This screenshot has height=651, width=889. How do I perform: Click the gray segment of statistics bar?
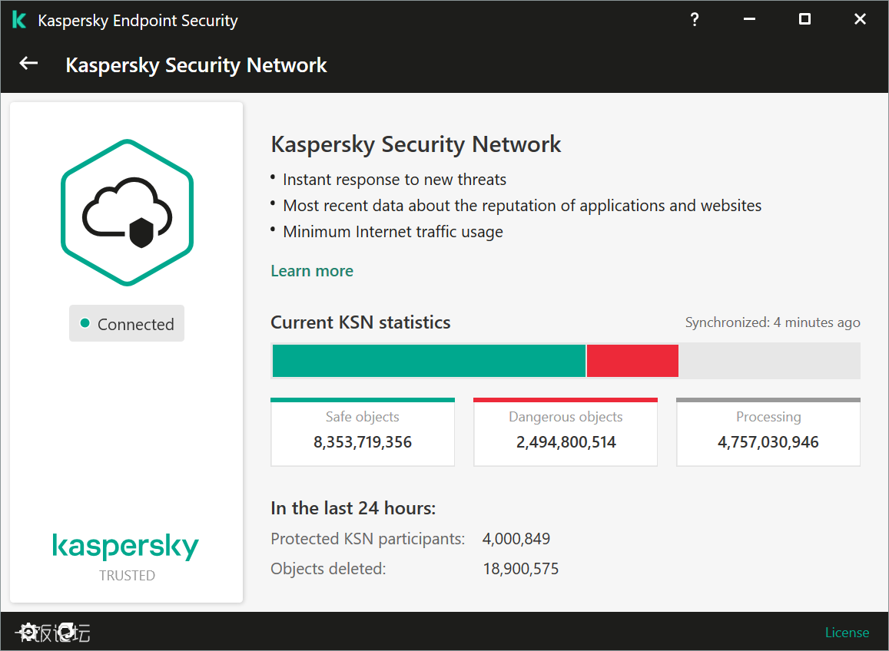(x=768, y=361)
